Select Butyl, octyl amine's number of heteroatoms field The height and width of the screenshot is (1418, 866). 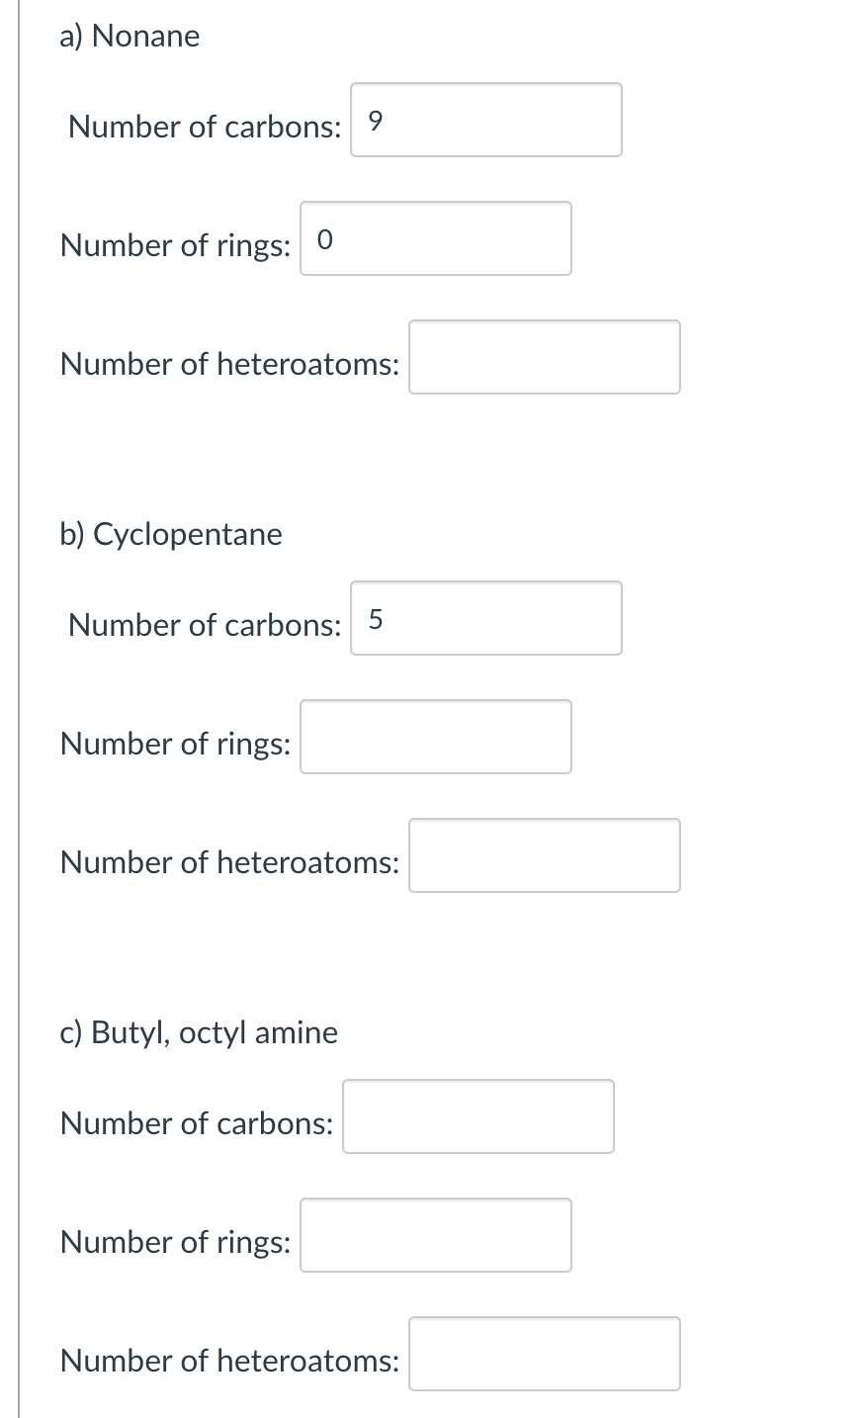pos(544,1354)
